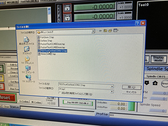Go back using the dialog's left arrow icon
Image resolution: width=168 pixels, height=126 pixels.
coord(100,31)
